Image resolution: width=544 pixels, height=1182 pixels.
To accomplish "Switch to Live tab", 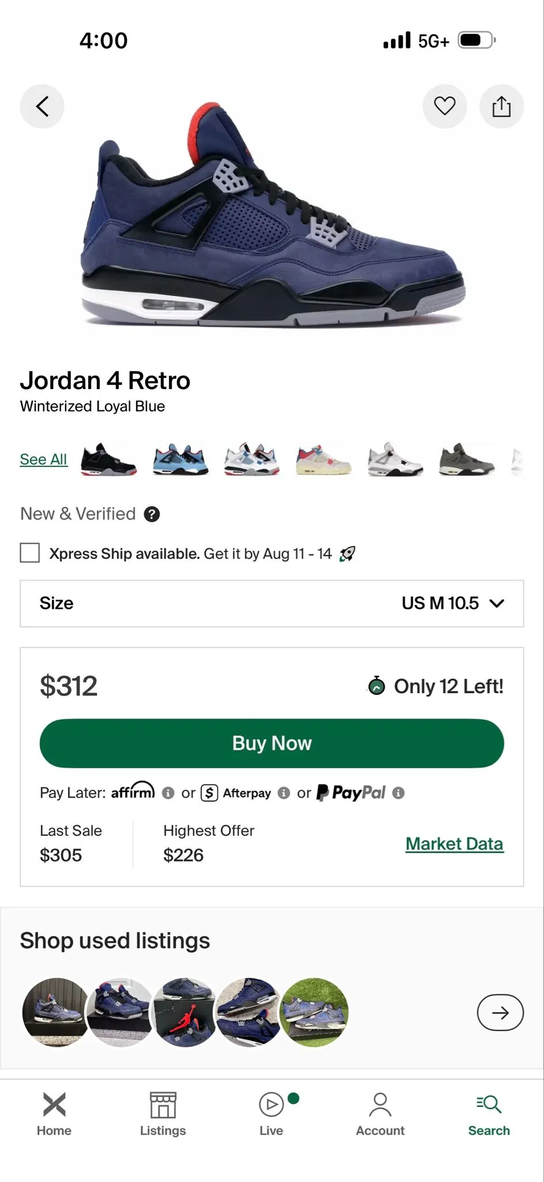I will click(272, 1114).
